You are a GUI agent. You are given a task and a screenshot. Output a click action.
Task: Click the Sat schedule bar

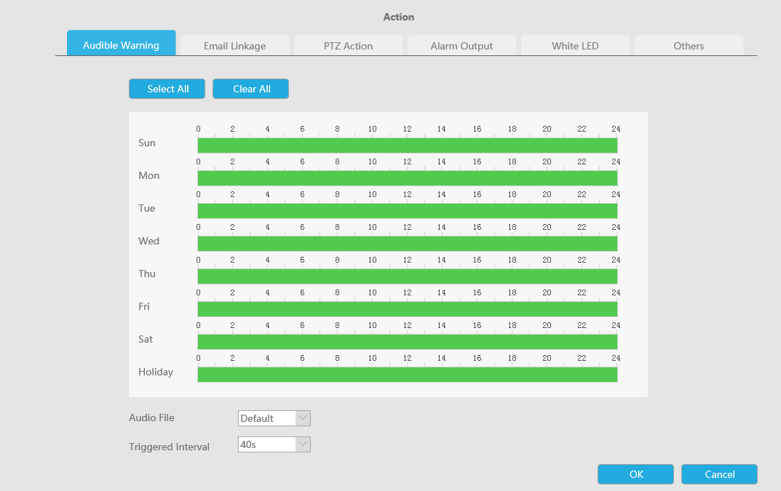pos(408,342)
